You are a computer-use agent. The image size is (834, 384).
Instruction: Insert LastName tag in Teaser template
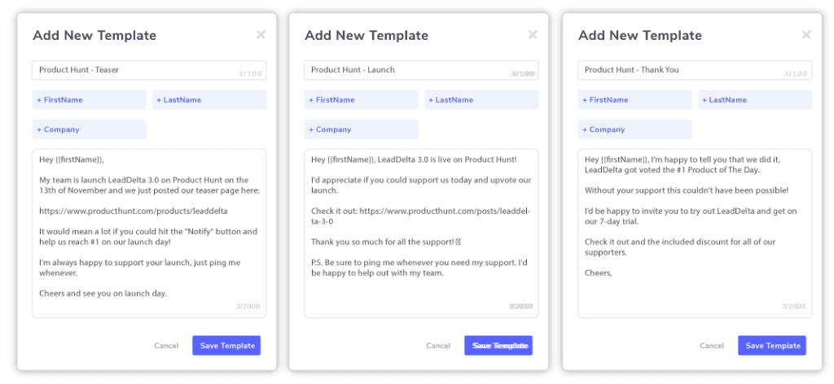[x=209, y=100]
